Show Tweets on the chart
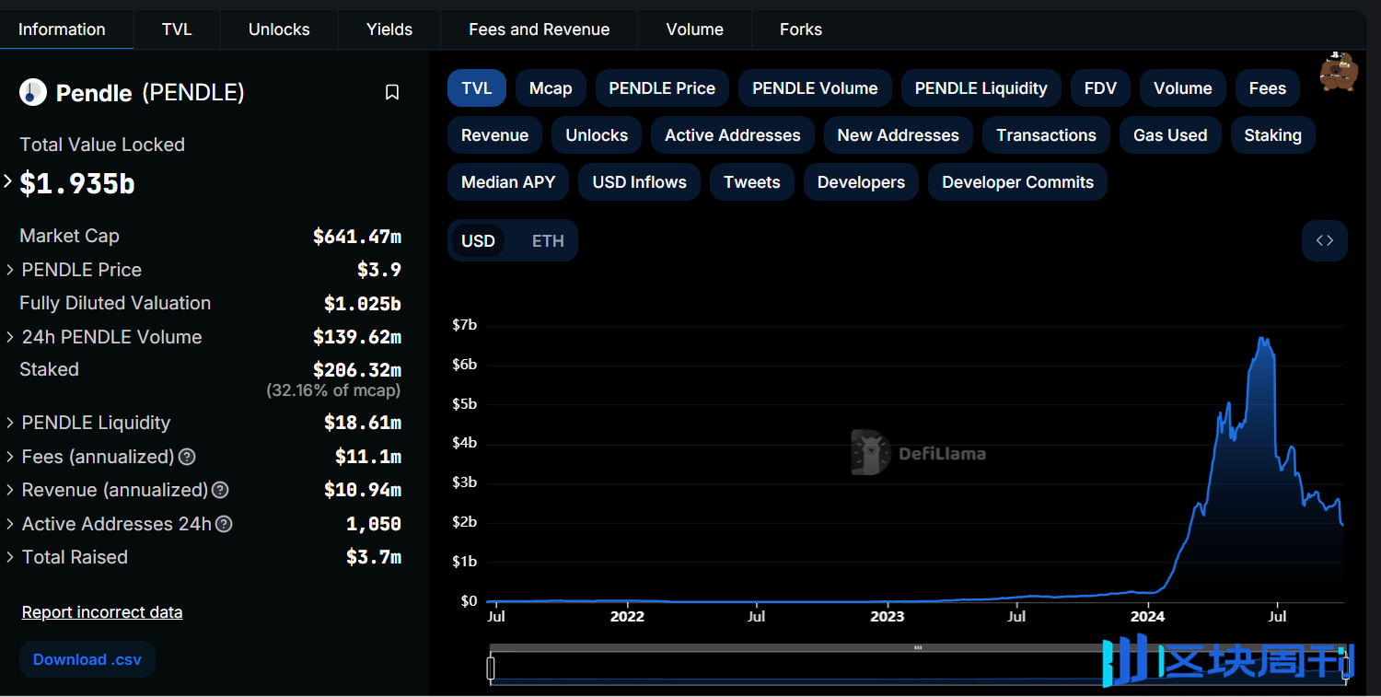Screen dimensions: 1381x697 click(752, 182)
